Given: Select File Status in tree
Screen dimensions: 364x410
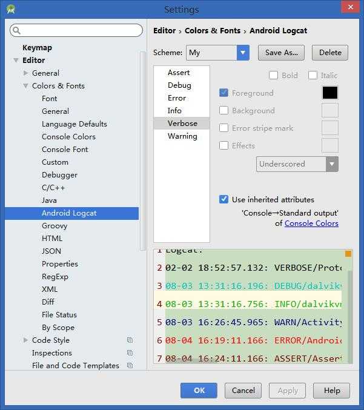Looking at the screenshot, I should tap(59, 314).
